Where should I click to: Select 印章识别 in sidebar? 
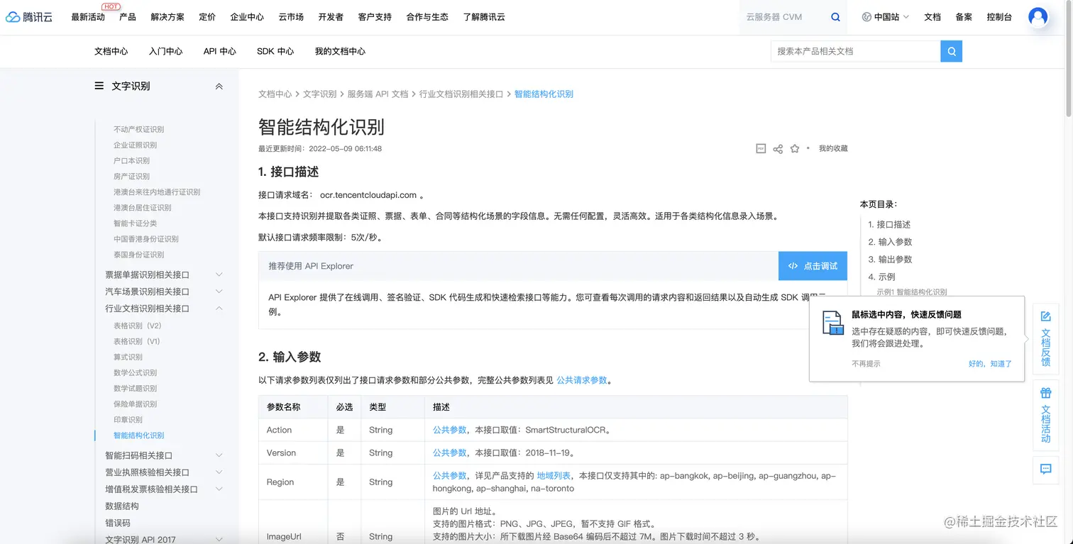tap(128, 419)
